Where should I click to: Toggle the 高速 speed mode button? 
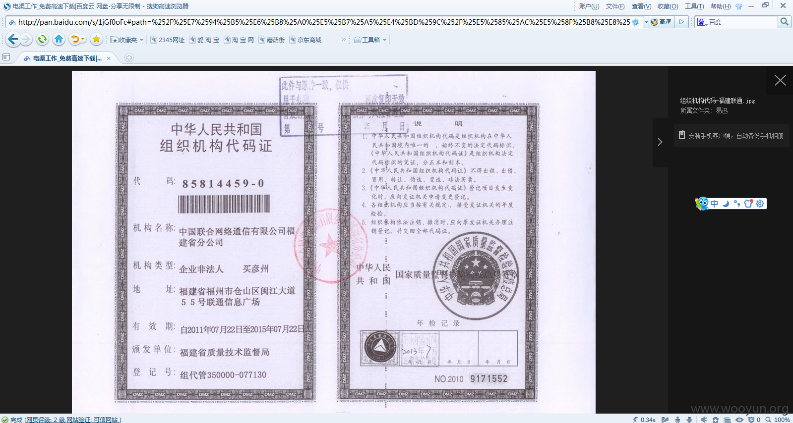click(x=662, y=22)
